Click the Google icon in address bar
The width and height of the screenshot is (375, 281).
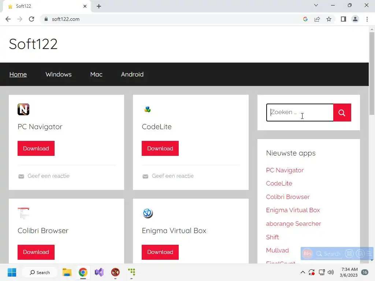[x=305, y=19]
